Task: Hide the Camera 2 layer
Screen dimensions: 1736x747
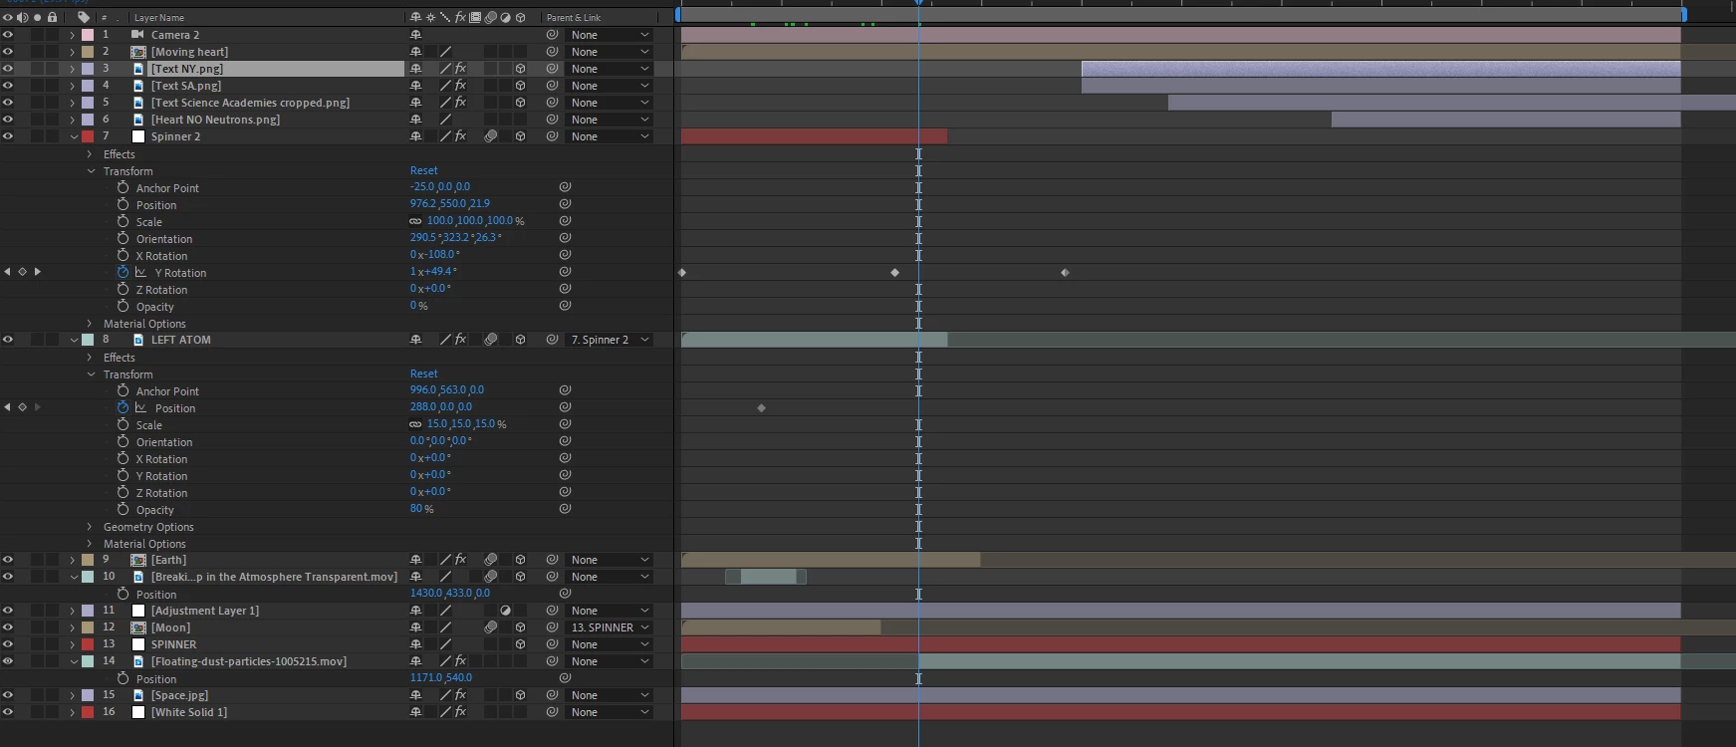Action: point(8,35)
